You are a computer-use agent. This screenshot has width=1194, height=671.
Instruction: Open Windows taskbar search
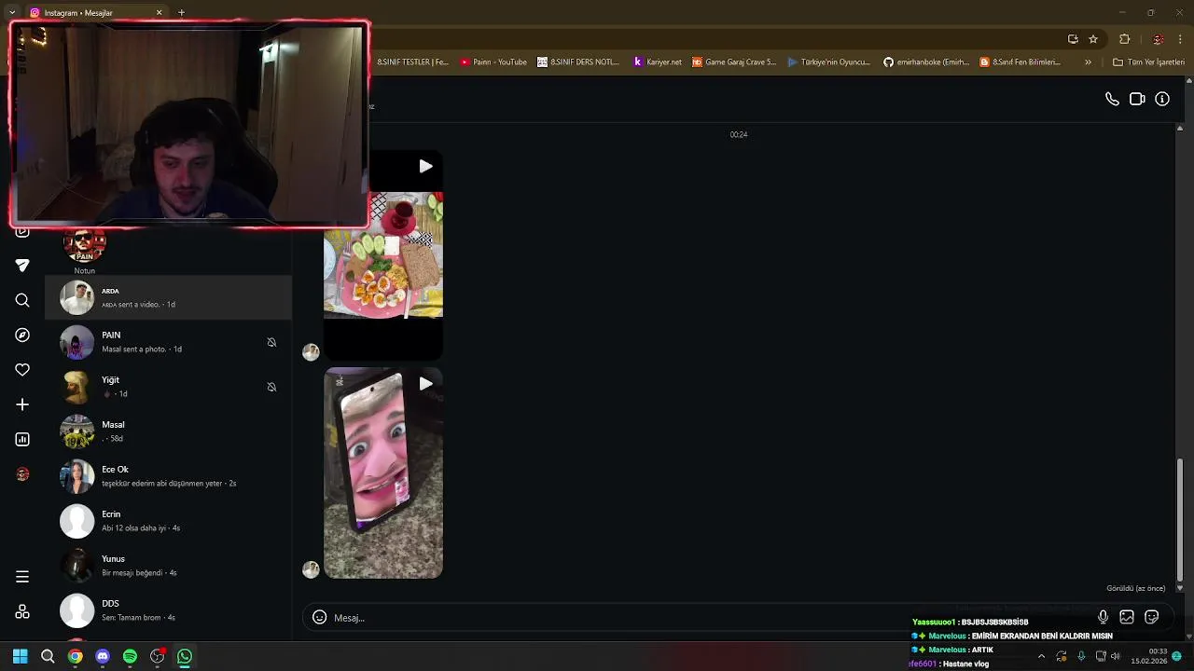coord(48,656)
